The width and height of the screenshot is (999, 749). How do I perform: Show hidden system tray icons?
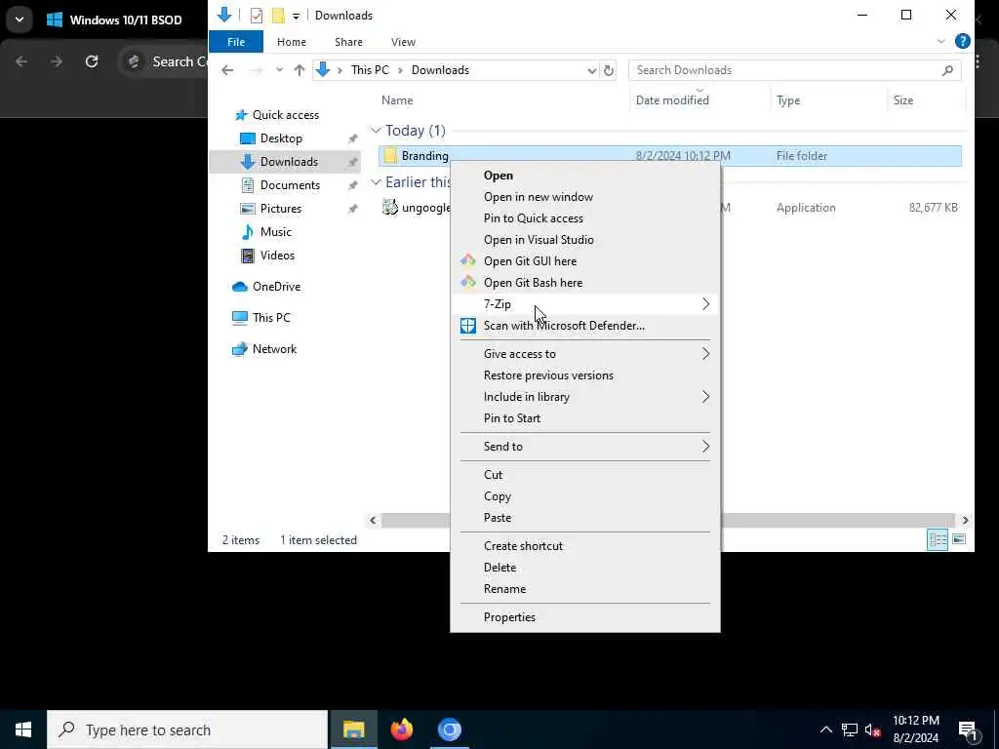825,729
